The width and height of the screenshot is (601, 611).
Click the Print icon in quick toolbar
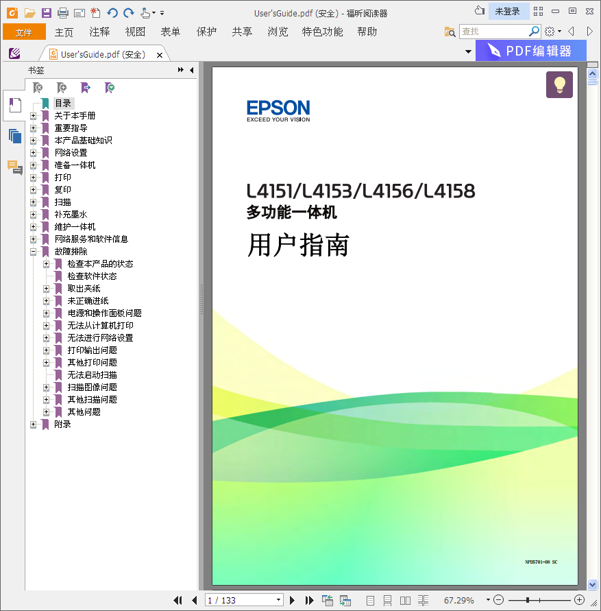coord(63,13)
